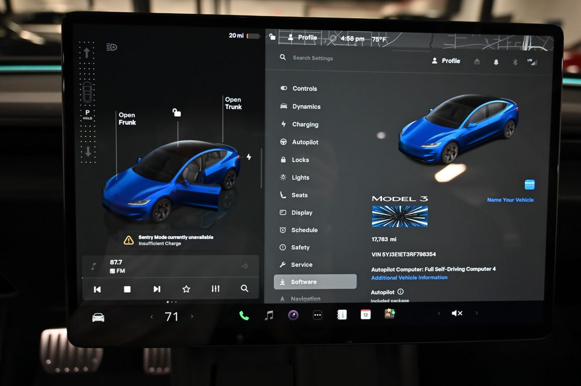Select the Autopilot settings menu
Viewport: 581px width, 386px height.
click(300, 142)
